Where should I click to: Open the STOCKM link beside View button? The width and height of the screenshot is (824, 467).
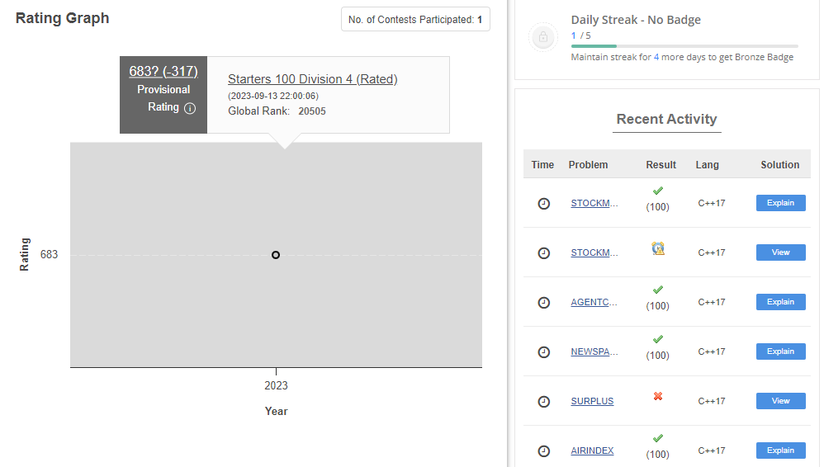(594, 252)
